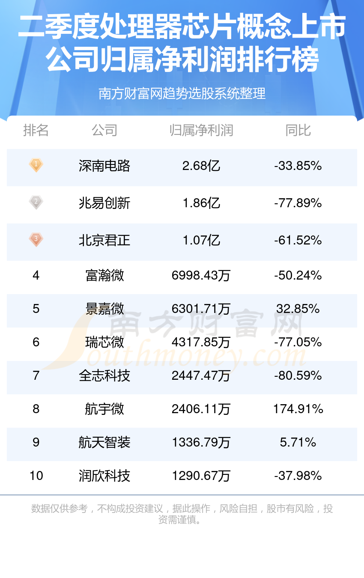Screen dimensions: 364x578
Task: Click 航宇微 profit value 2406.11万
Action: coord(201,409)
